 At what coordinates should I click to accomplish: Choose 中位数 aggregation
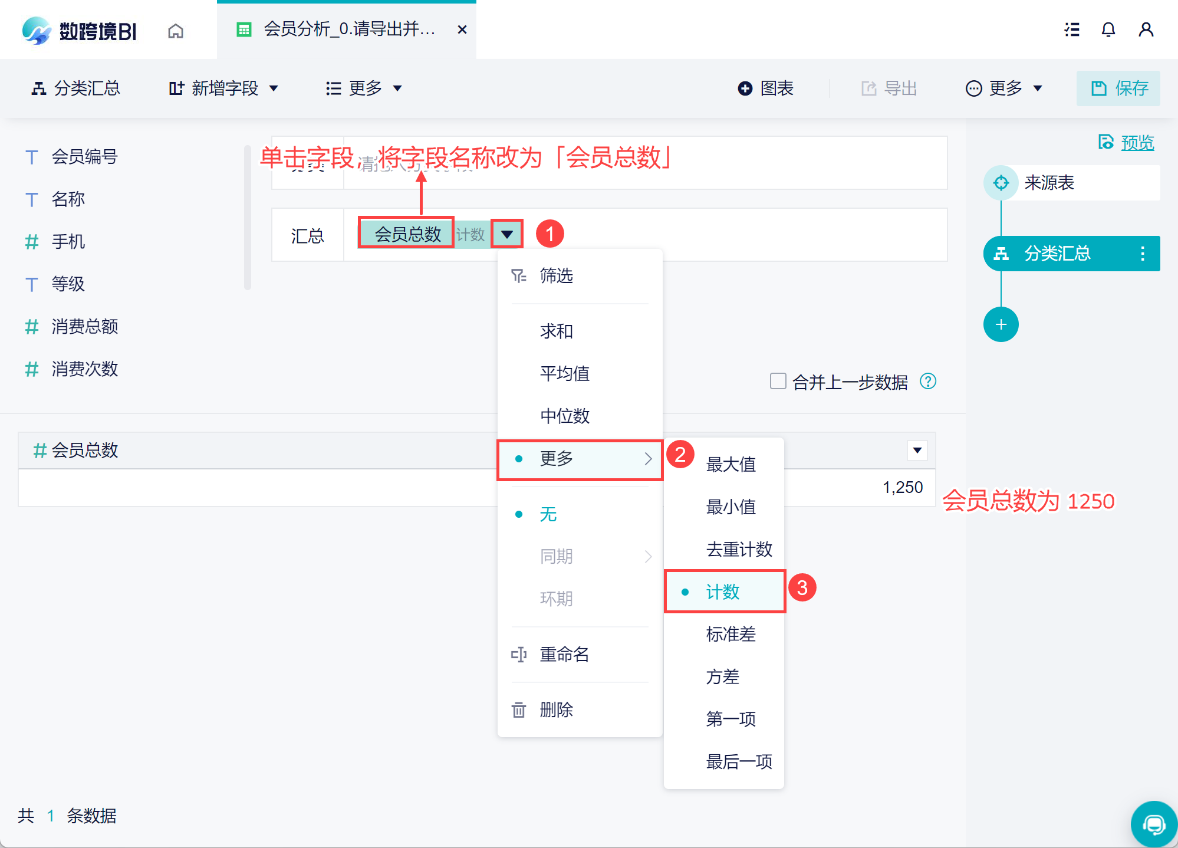pos(580,416)
